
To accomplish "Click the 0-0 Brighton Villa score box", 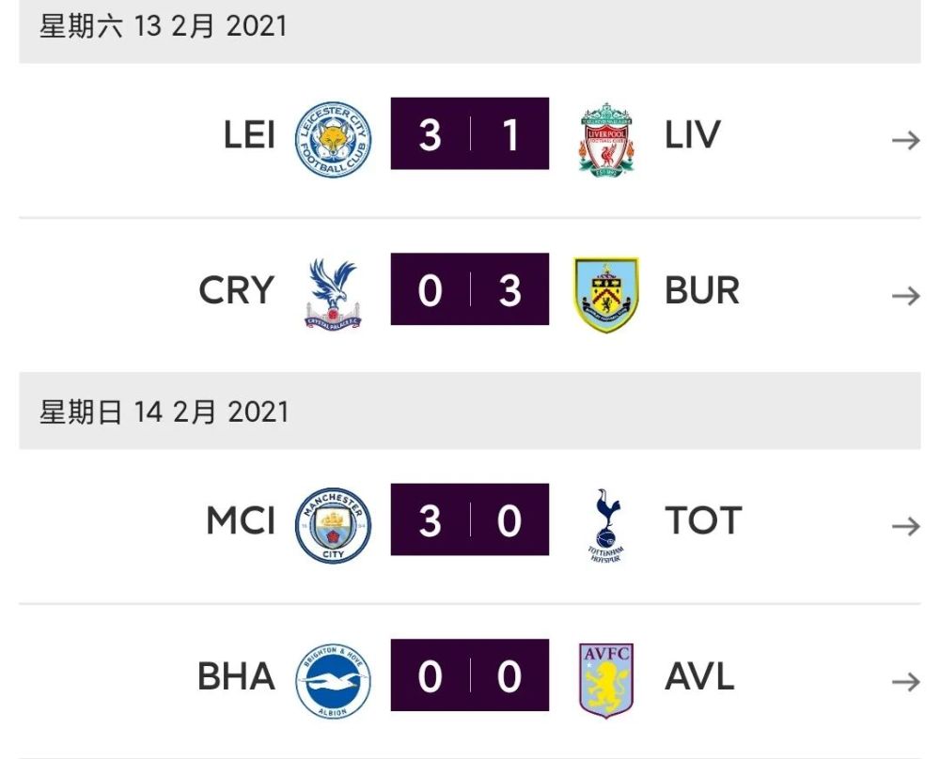I will pos(469,675).
